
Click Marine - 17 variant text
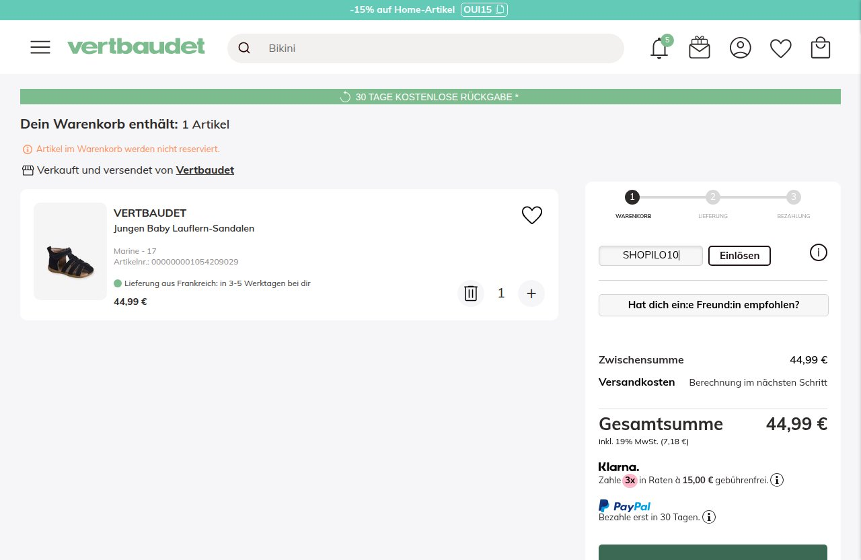[x=135, y=251]
